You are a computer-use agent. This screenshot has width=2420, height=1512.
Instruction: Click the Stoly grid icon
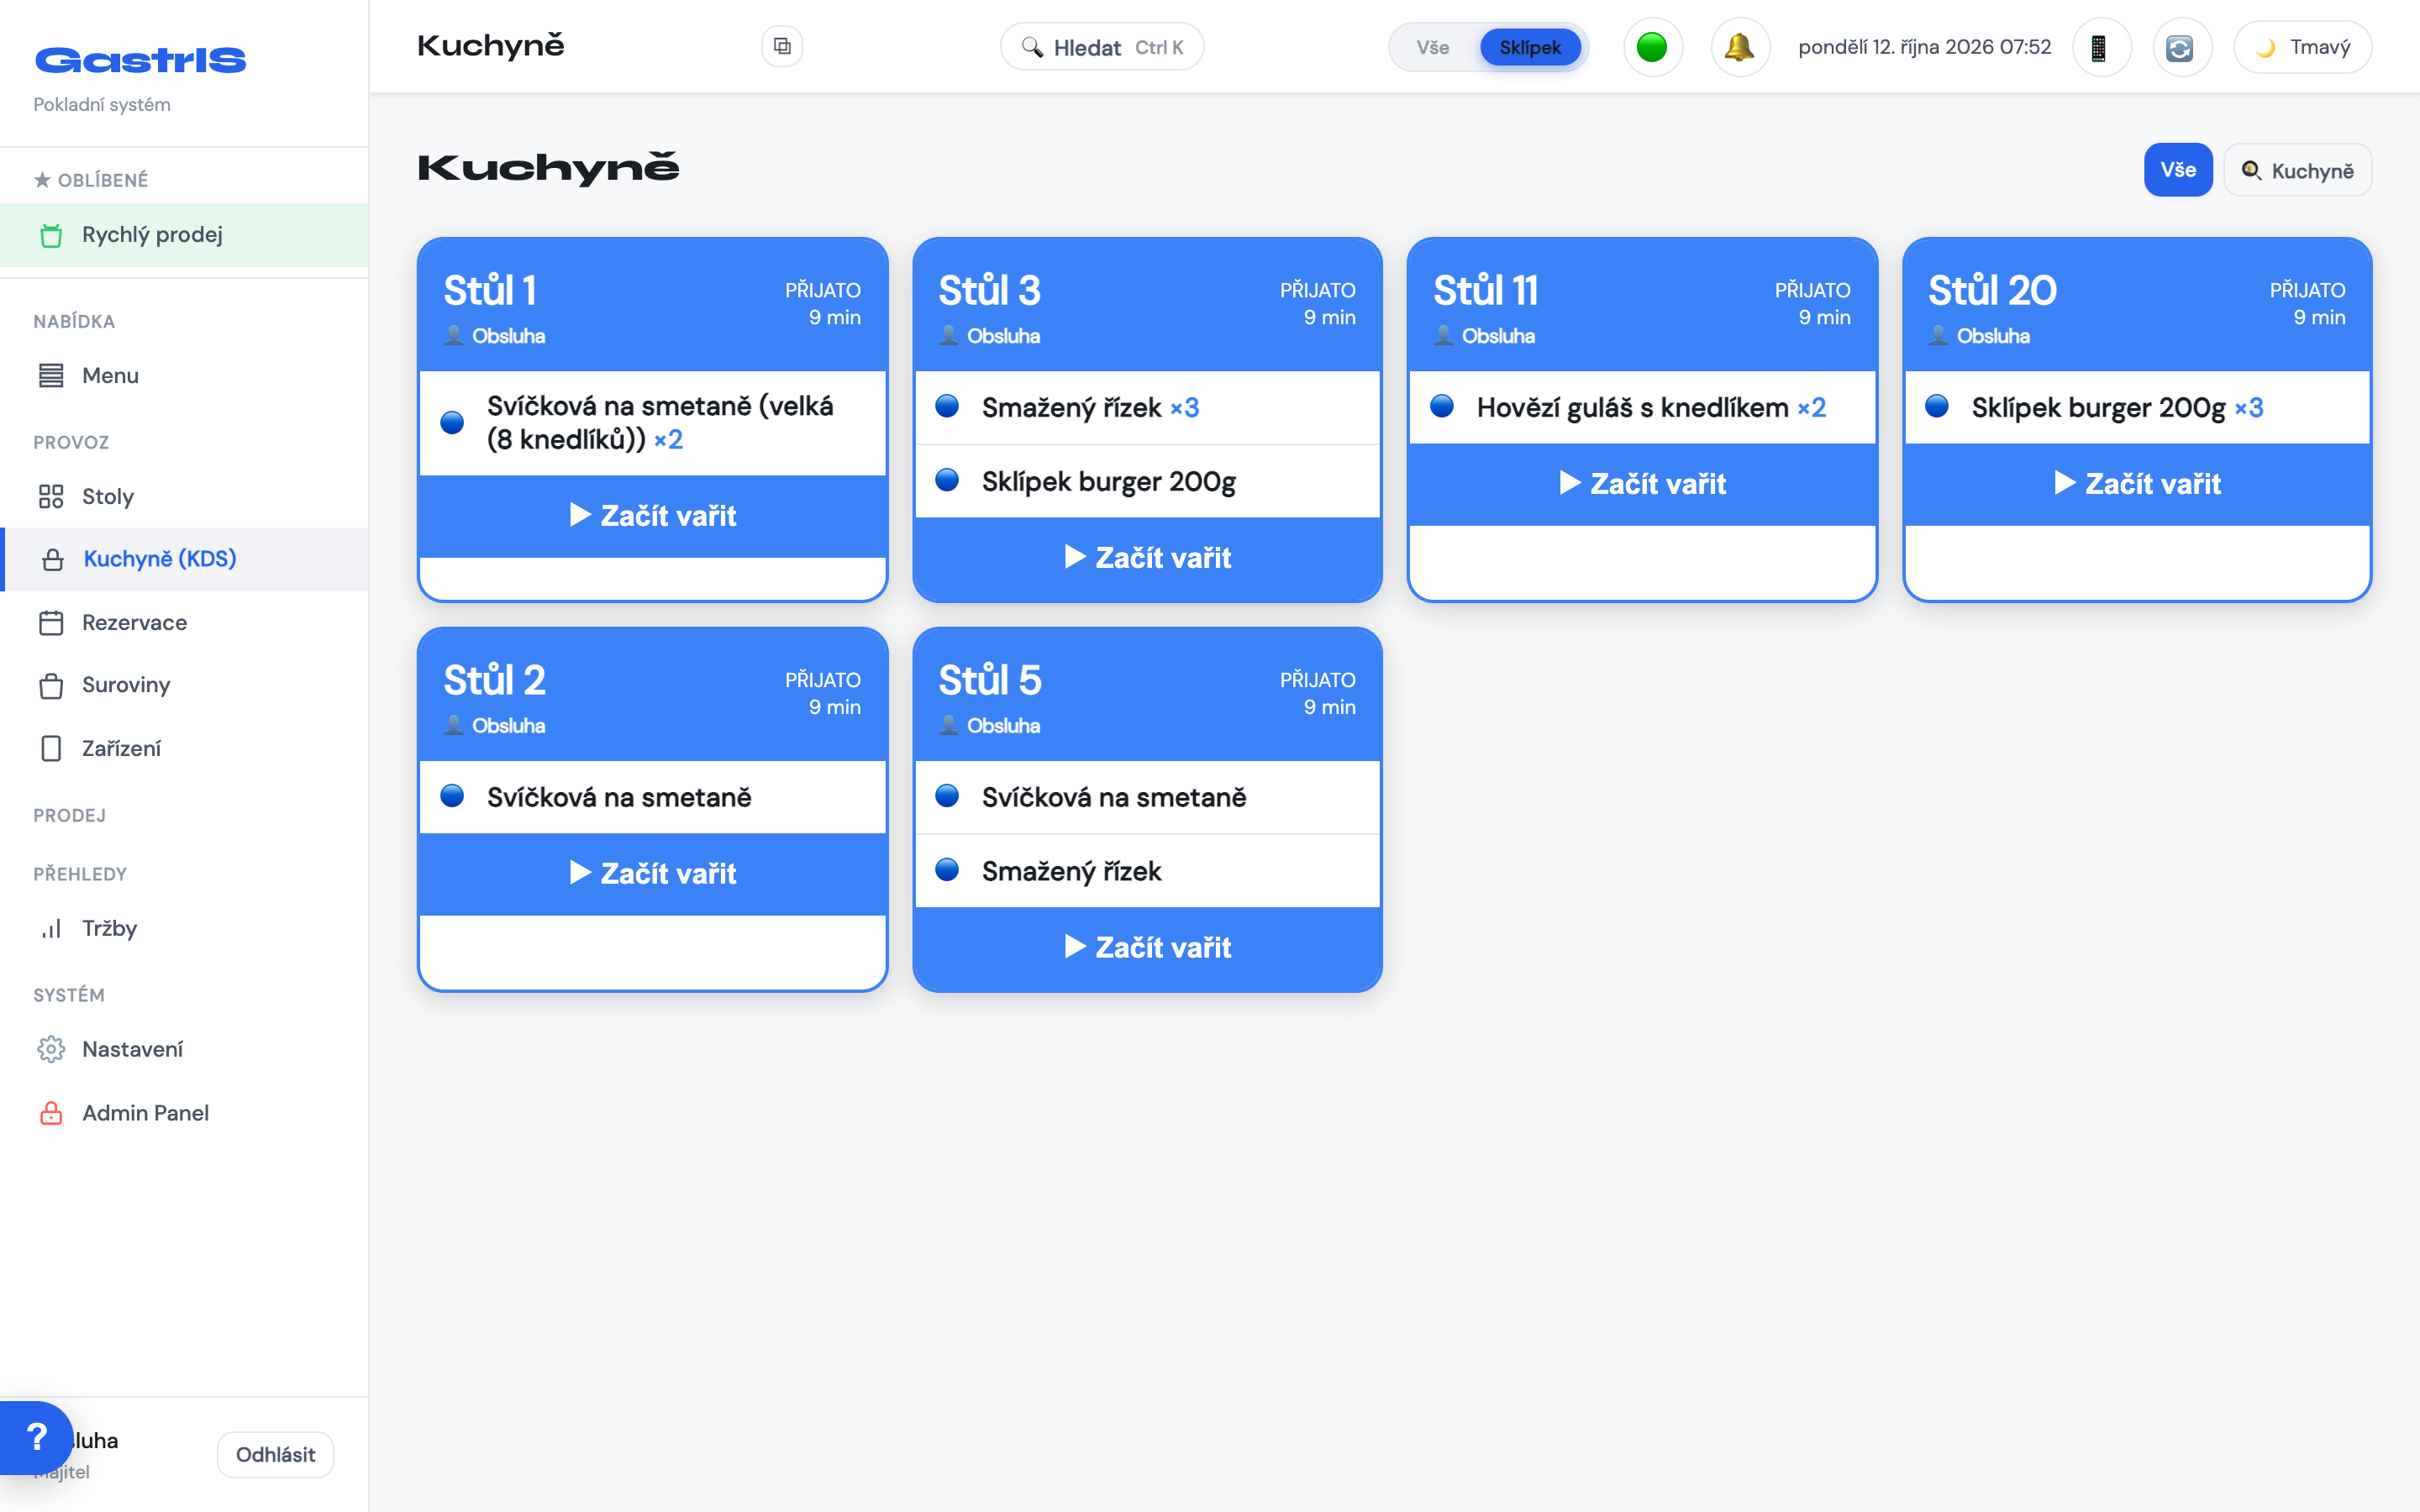coord(51,497)
